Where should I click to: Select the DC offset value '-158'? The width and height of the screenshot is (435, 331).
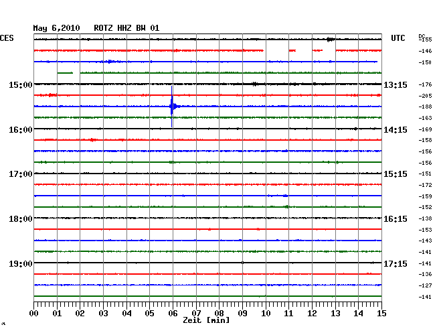[425, 140]
